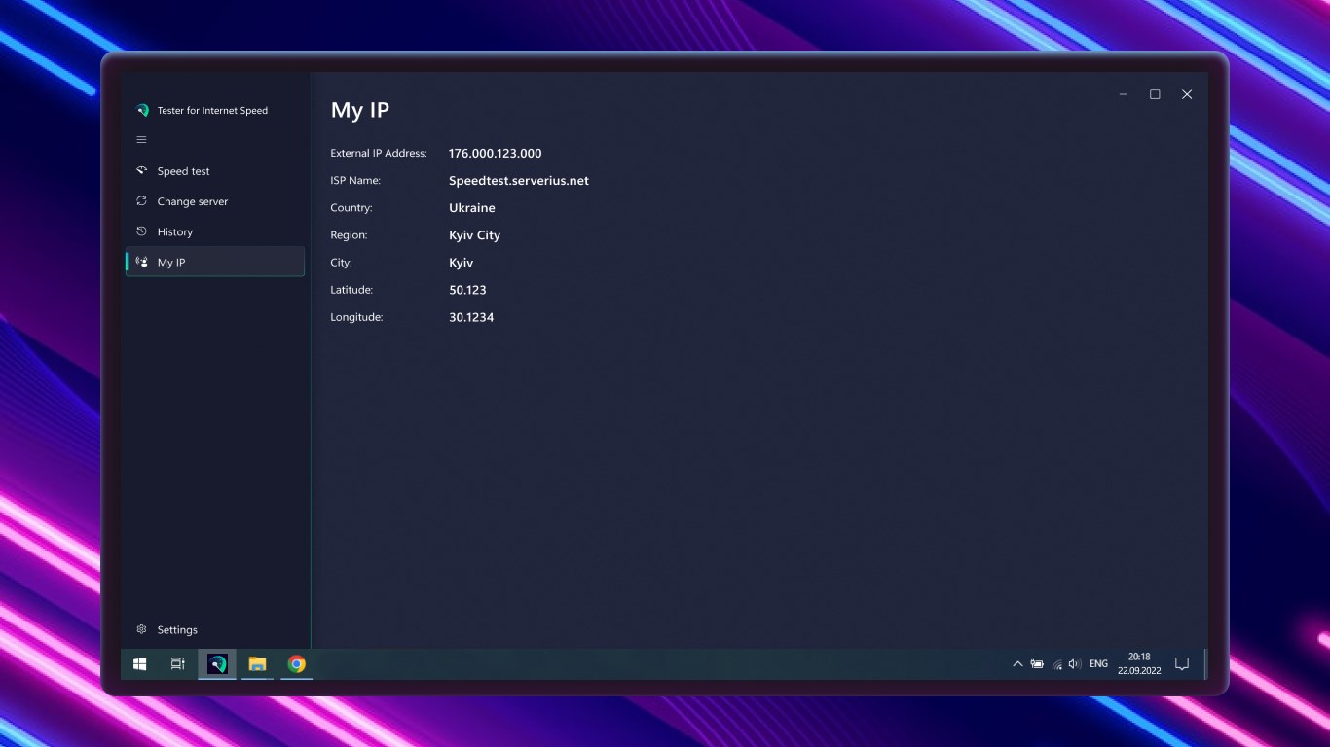Screen dimensions: 1330x747
Task: Click the battery tray icon
Action: click(x=1037, y=664)
